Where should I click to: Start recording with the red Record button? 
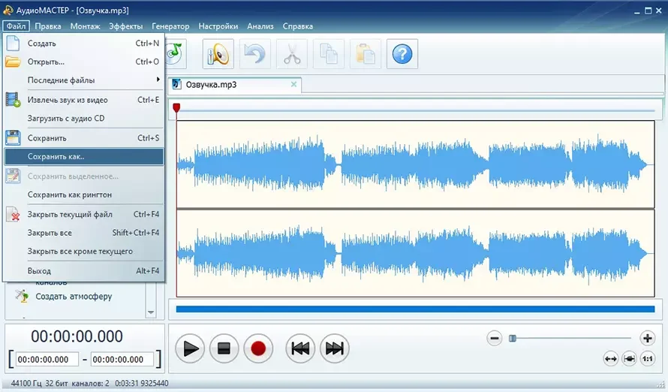tap(258, 348)
